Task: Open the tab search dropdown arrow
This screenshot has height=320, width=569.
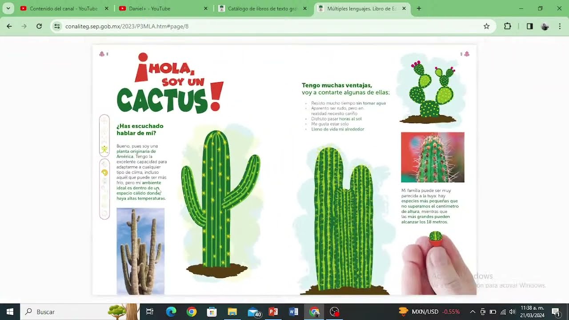Action: pyautogui.click(x=8, y=8)
